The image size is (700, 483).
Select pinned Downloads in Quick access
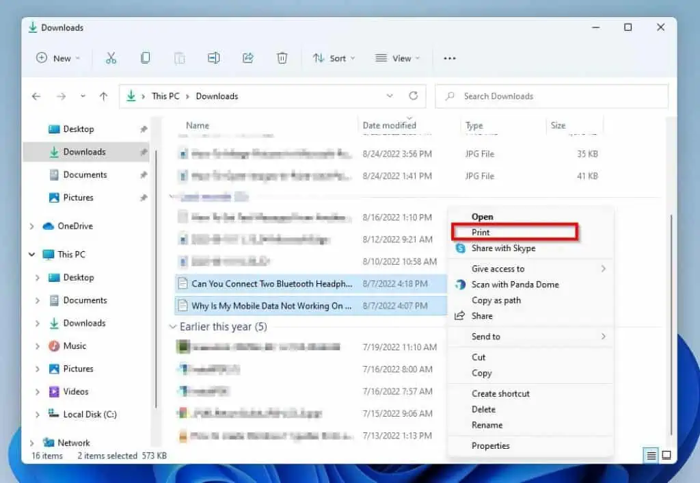click(x=86, y=152)
